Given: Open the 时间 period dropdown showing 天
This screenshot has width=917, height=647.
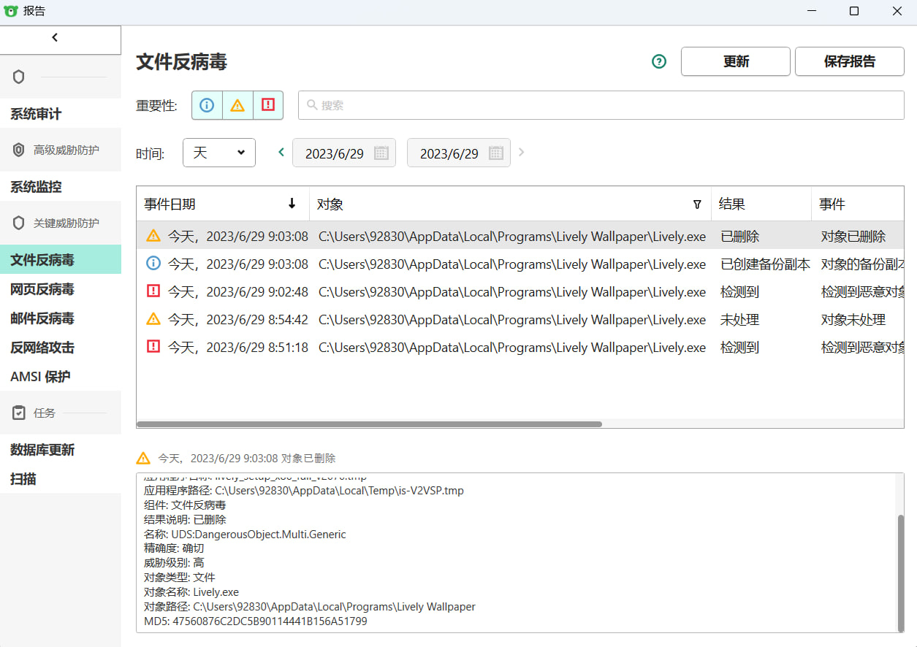Looking at the screenshot, I should coord(218,153).
